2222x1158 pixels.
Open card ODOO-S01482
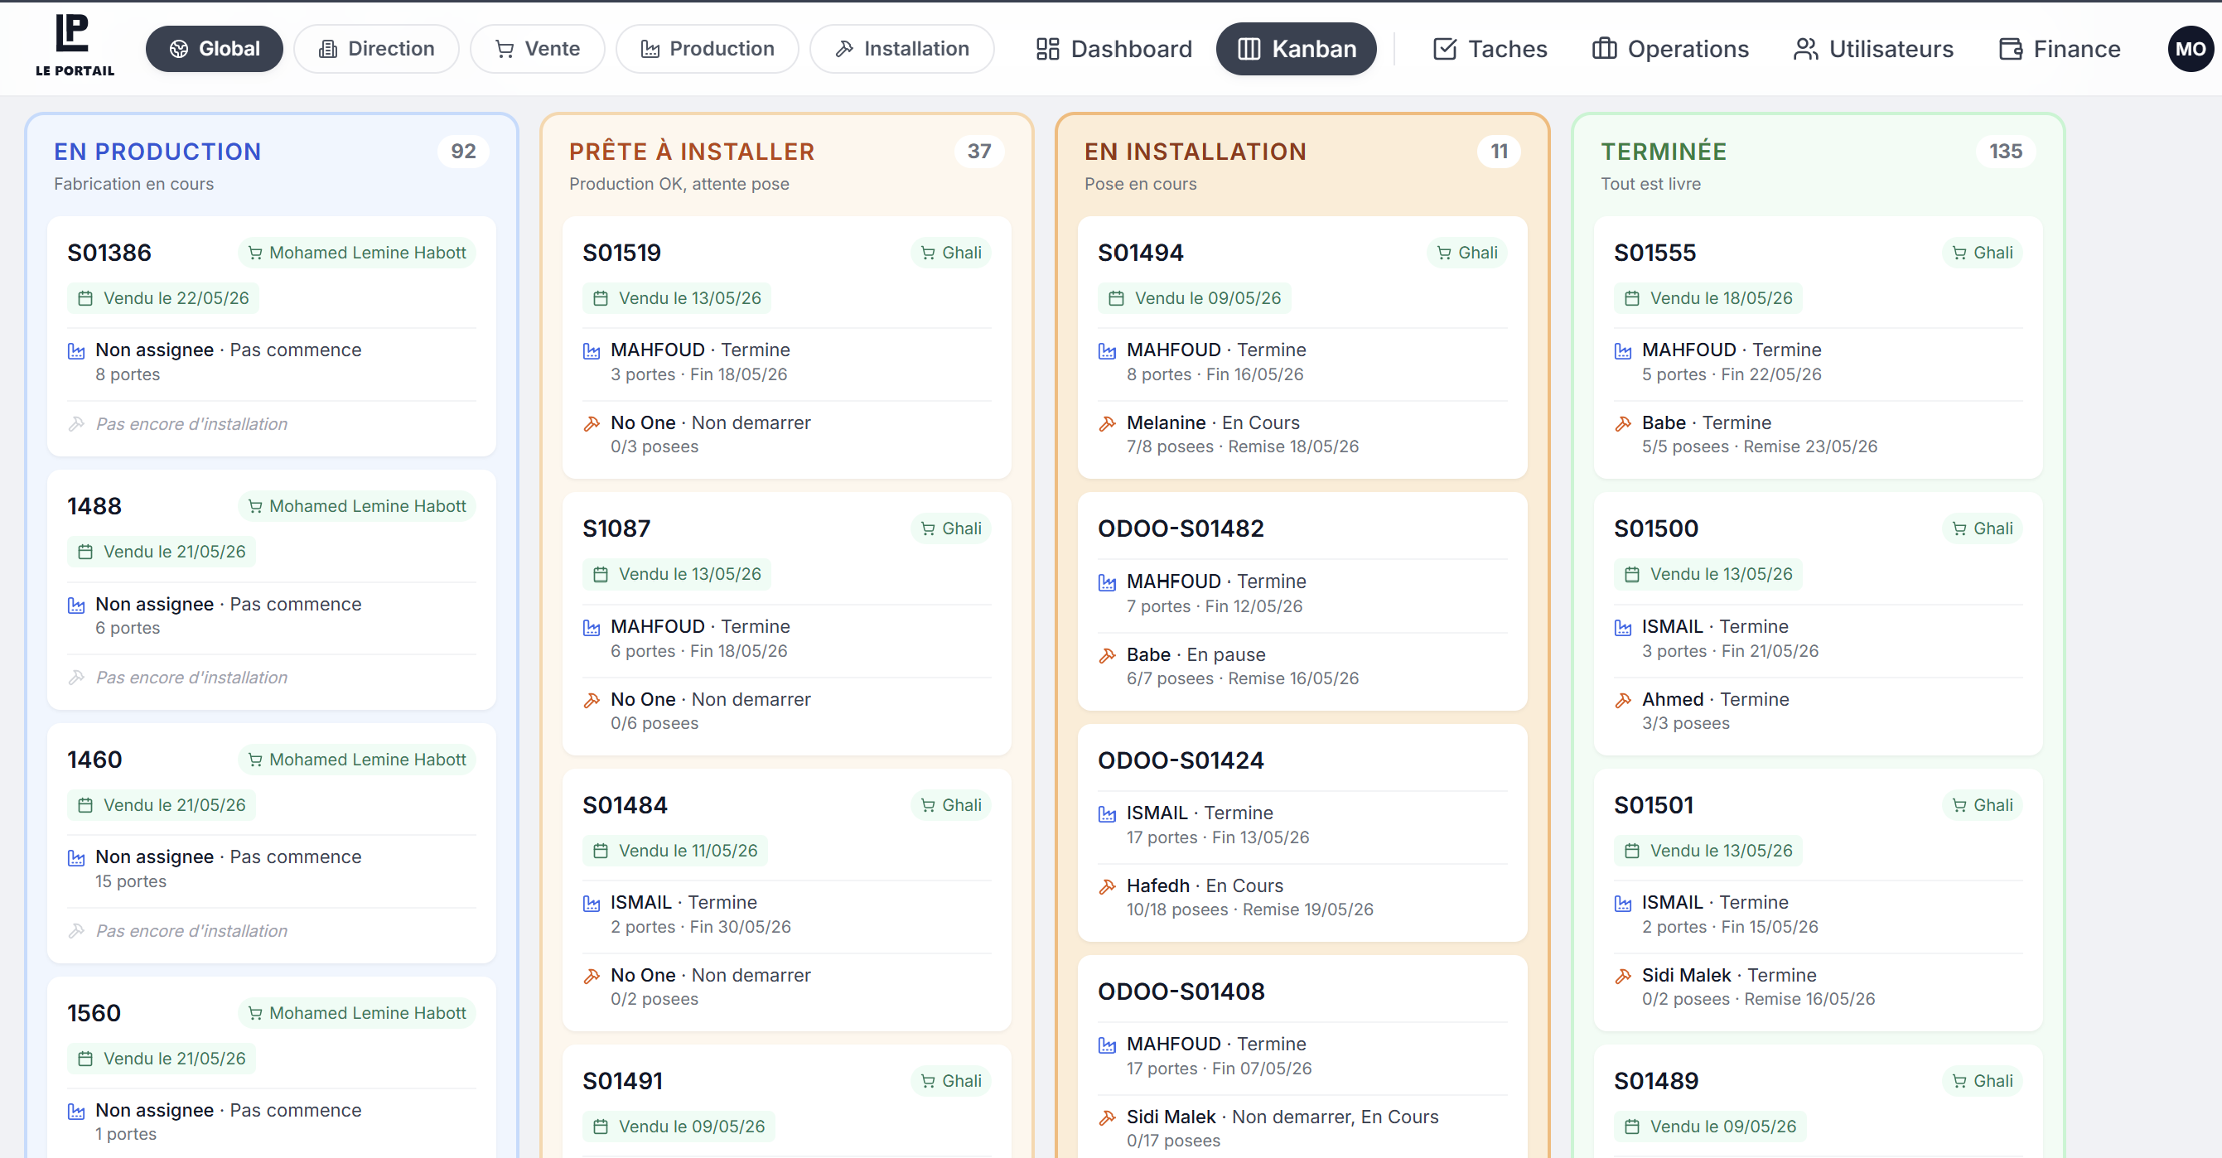(1302, 601)
